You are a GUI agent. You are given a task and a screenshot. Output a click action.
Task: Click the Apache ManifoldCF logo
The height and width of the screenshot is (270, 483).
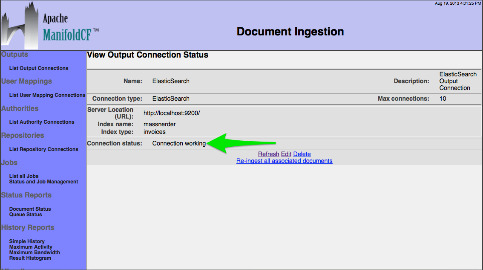(x=50, y=25)
